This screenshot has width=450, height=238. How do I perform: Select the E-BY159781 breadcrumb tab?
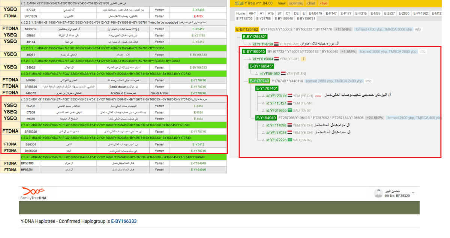point(306,18)
